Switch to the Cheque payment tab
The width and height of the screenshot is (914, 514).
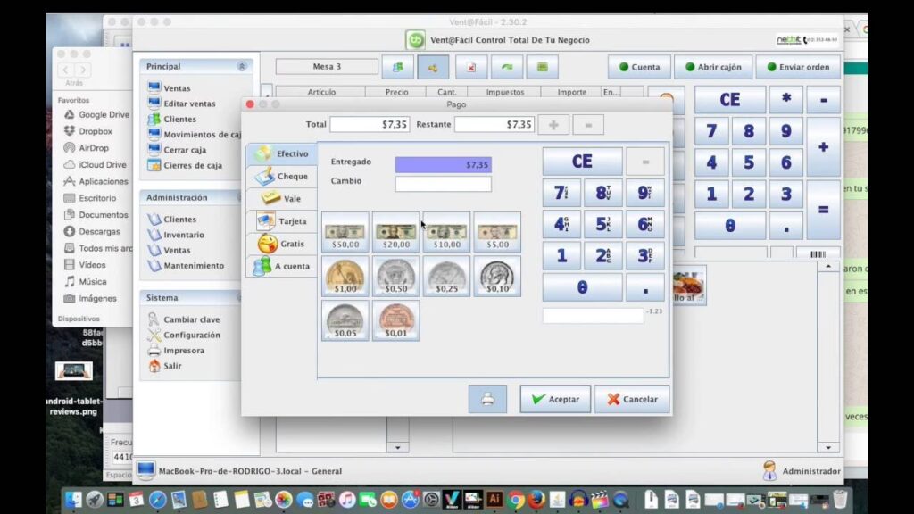tap(281, 177)
